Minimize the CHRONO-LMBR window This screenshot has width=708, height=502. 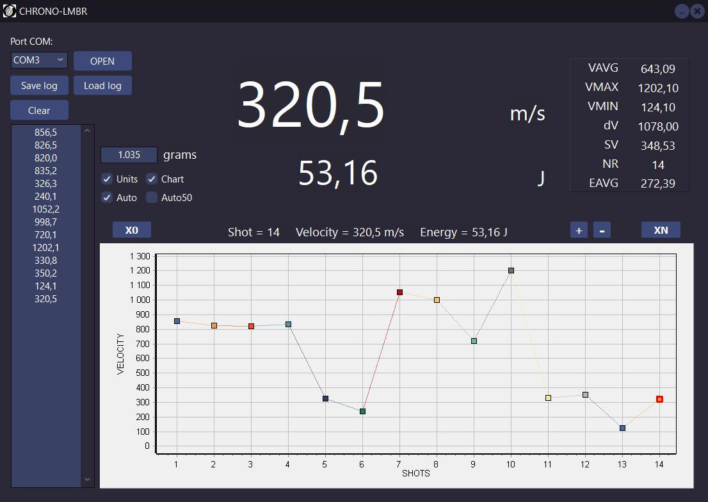pyautogui.click(x=682, y=11)
